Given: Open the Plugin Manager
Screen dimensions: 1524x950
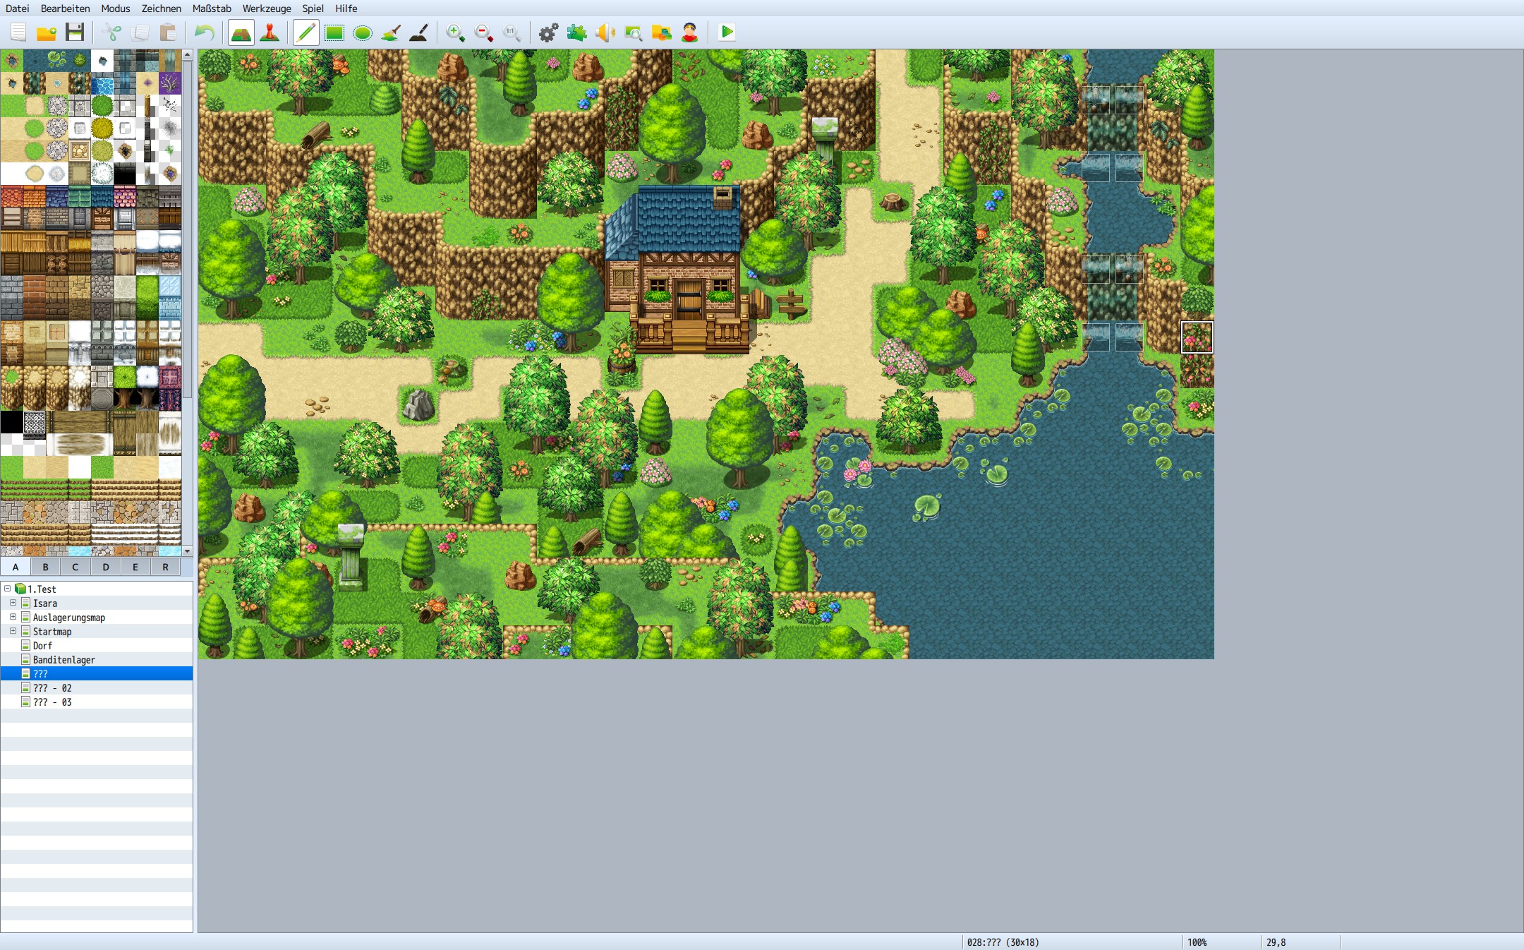Looking at the screenshot, I should click(x=578, y=32).
